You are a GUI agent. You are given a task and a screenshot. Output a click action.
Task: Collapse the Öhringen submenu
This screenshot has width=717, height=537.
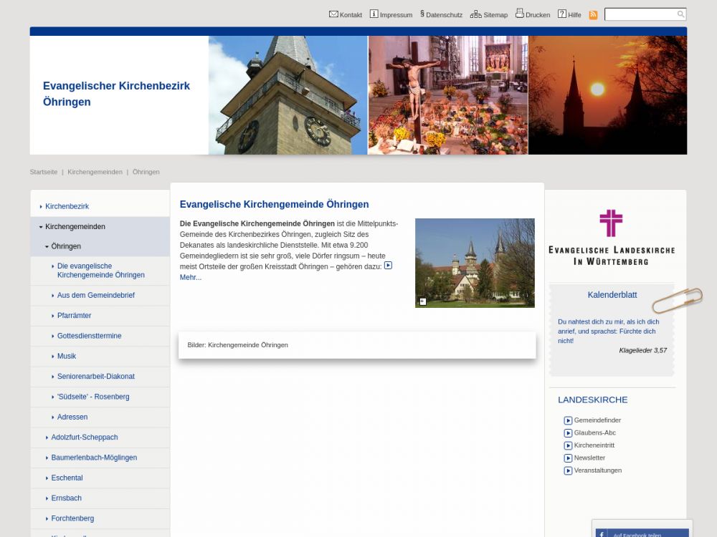click(x=47, y=246)
